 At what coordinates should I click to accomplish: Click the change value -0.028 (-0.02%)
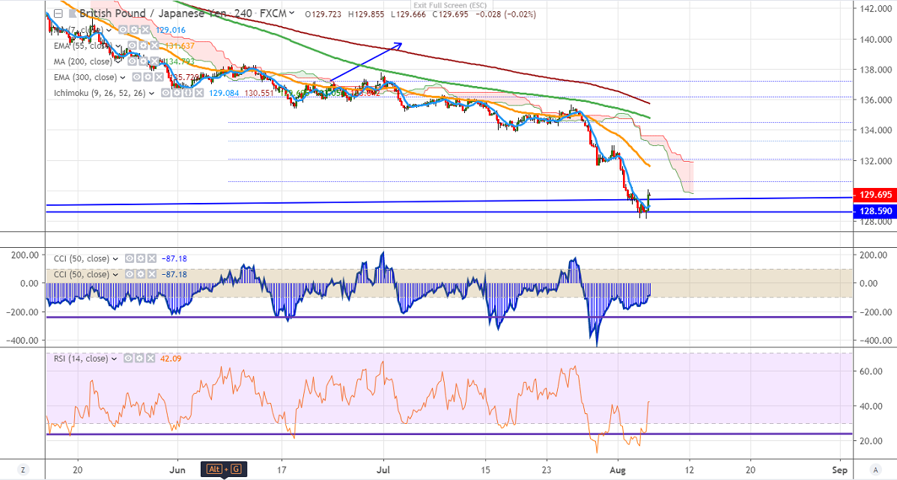[x=505, y=13]
